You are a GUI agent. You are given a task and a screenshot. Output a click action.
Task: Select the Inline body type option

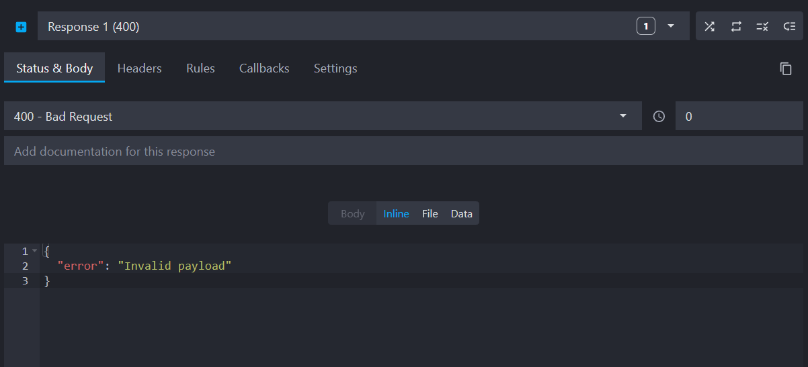coord(396,213)
